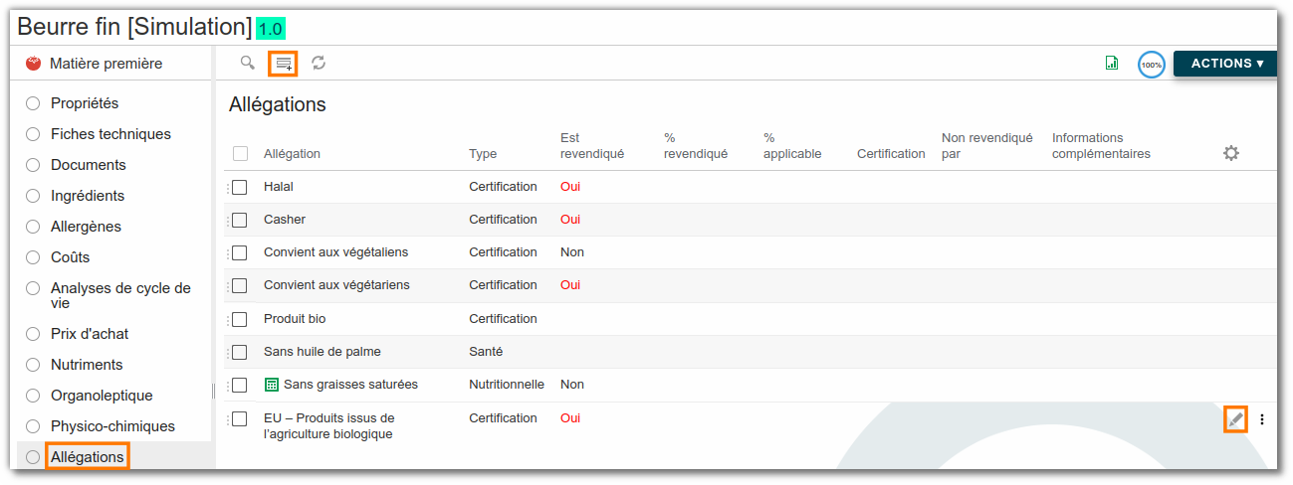Tick the Halal row checkbox
Image resolution: width=1293 pixels, height=485 pixels.
pyautogui.click(x=239, y=187)
